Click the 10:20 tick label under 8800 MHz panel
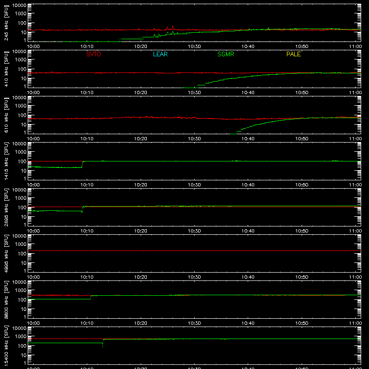This screenshot has width=369, height=369. point(141,323)
